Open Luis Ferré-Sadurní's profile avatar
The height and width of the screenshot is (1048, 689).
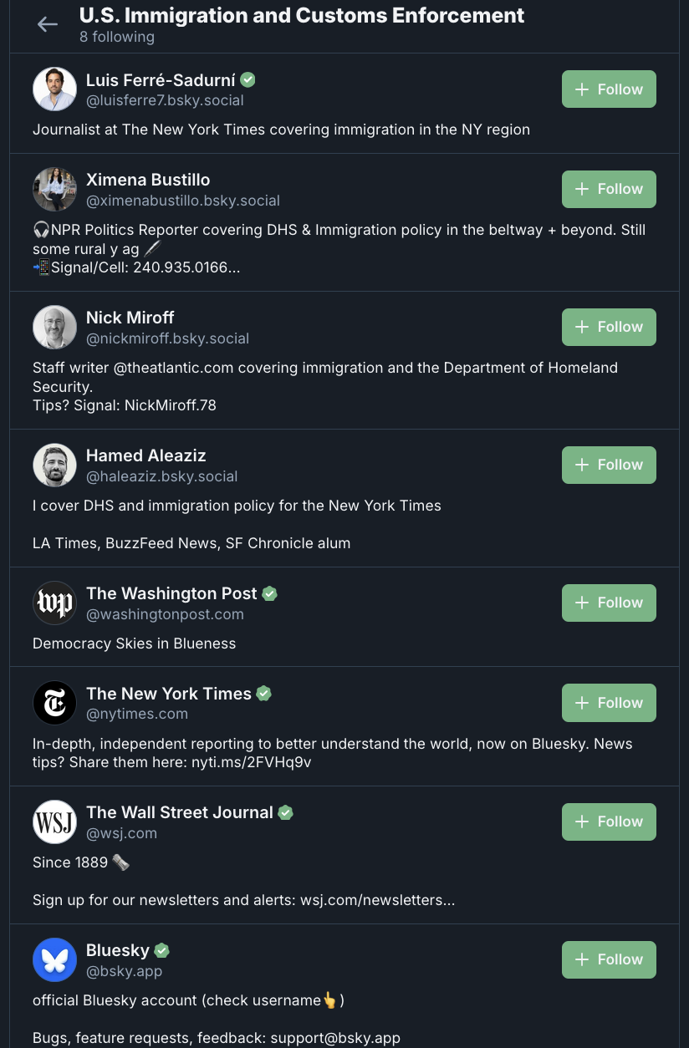point(54,89)
